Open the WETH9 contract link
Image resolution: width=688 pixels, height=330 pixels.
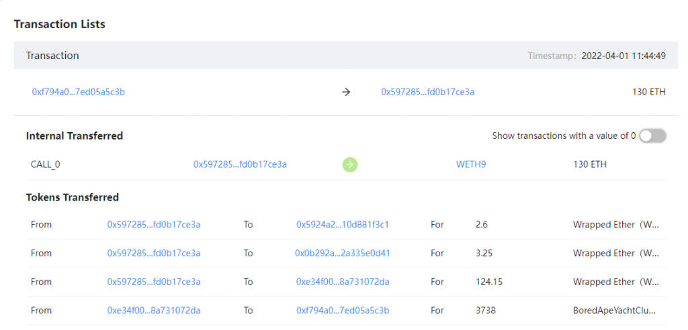click(x=471, y=164)
